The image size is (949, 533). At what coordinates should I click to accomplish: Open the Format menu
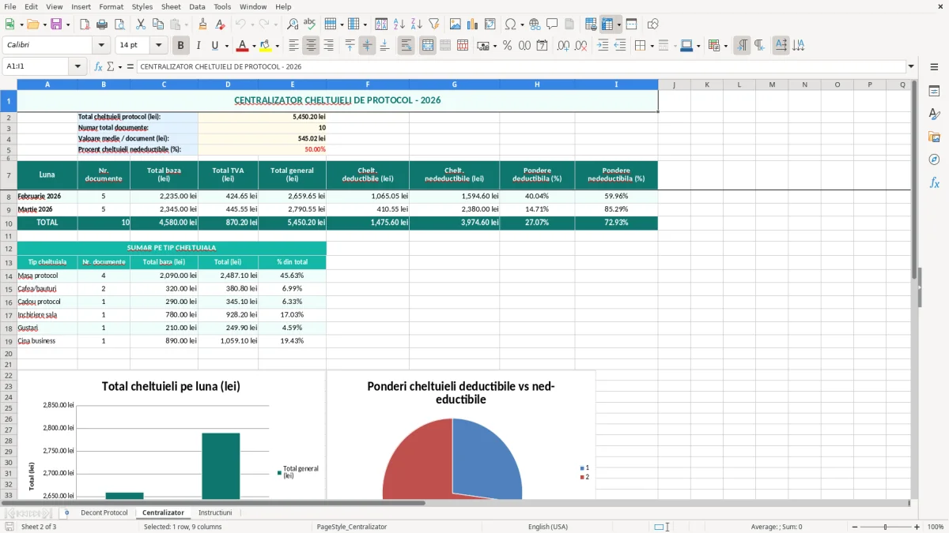click(x=111, y=6)
